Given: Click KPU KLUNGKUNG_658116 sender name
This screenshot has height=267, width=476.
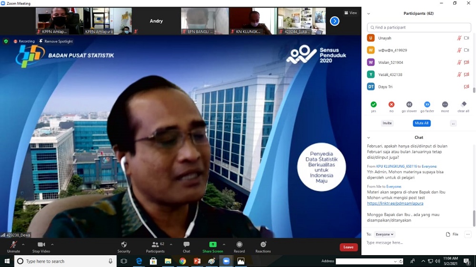Looking at the screenshot, I should pos(397,166).
